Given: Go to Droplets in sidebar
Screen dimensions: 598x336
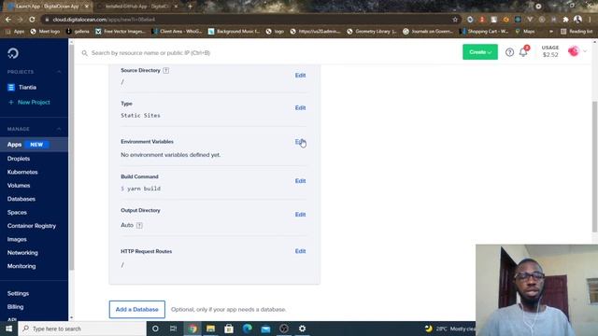Looking at the screenshot, I should [x=19, y=159].
